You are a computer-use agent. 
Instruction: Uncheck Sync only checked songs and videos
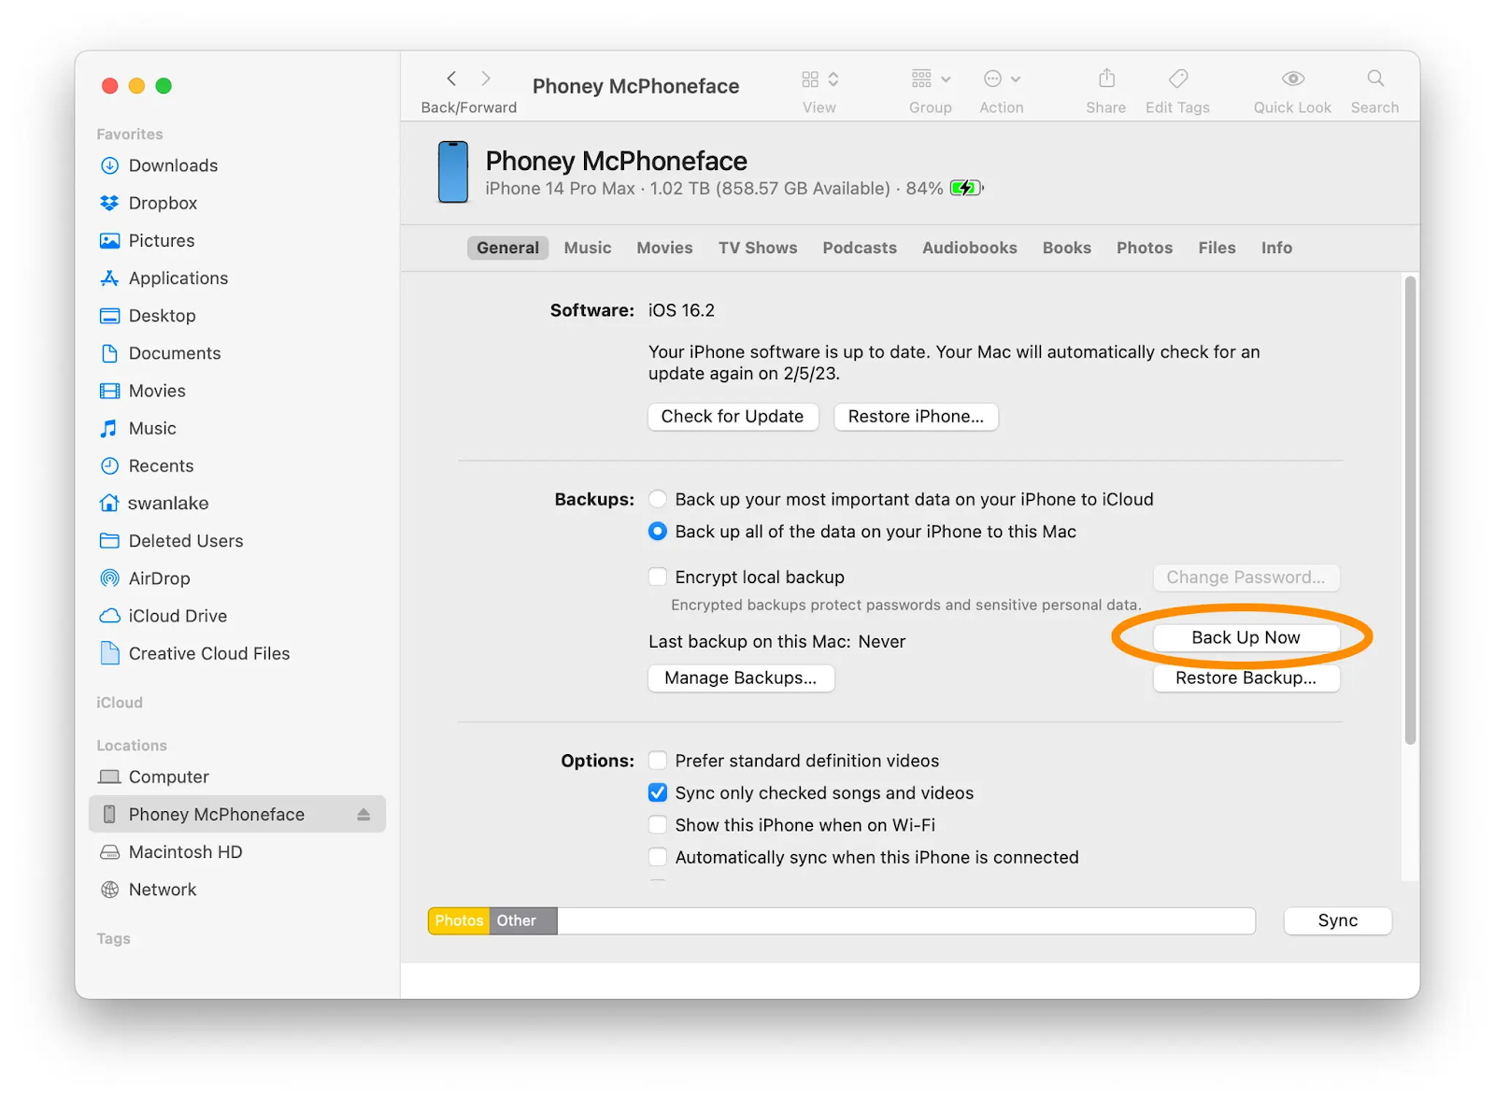pyautogui.click(x=658, y=792)
